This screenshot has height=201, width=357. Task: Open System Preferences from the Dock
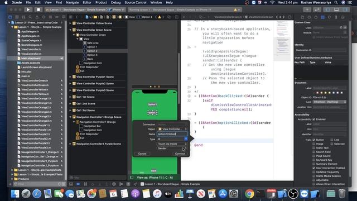[x=234, y=194]
